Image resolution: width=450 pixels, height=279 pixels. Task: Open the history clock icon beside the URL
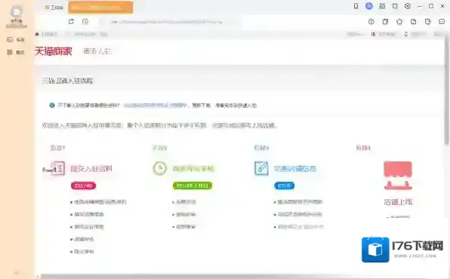coord(85,22)
